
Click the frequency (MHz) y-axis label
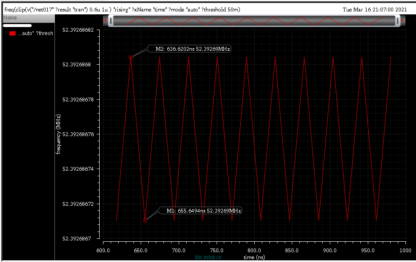58,134
